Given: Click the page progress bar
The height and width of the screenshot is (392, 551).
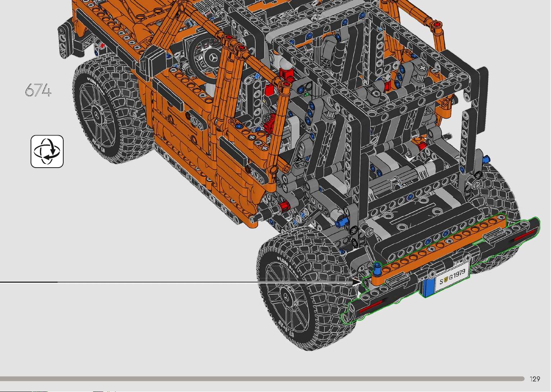Looking at the screenshot, I should (262, 379).
